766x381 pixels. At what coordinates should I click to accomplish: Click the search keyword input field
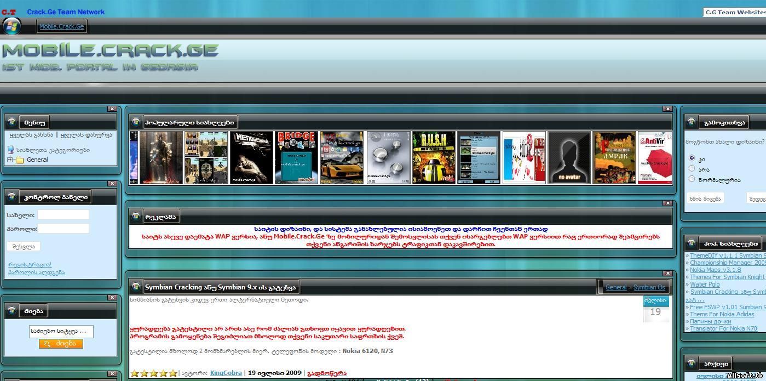[61, 331]
